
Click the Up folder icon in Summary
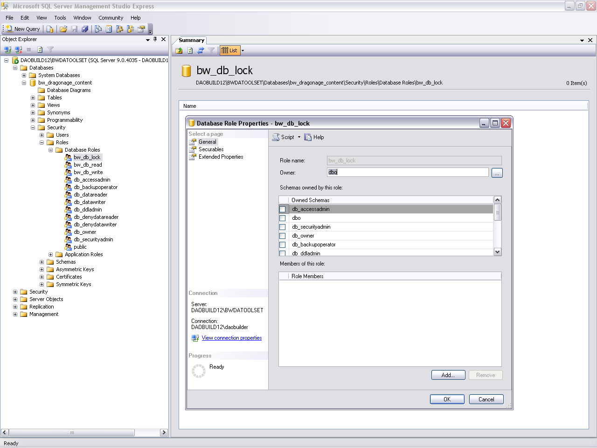coord(179,50)
